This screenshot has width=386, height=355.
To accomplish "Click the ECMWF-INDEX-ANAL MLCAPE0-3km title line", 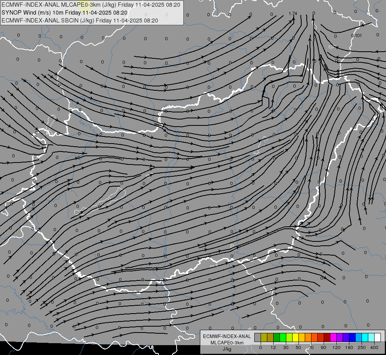I will tap(91, 5).
